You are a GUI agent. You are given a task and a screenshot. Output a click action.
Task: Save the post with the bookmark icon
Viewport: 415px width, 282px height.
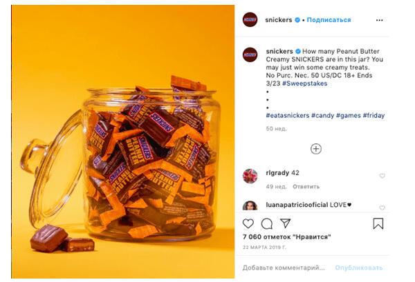(x=378, y=223)
